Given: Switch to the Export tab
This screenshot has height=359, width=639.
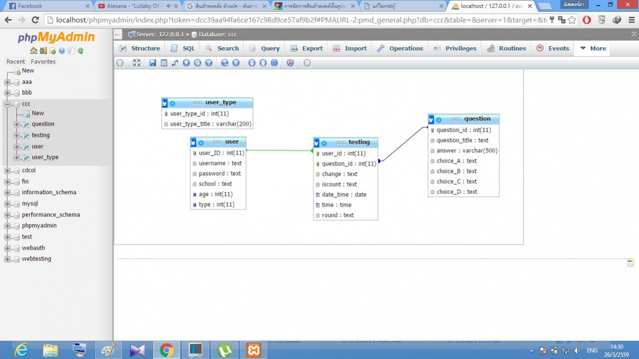Looking at the screenshot, I should 306,48.
